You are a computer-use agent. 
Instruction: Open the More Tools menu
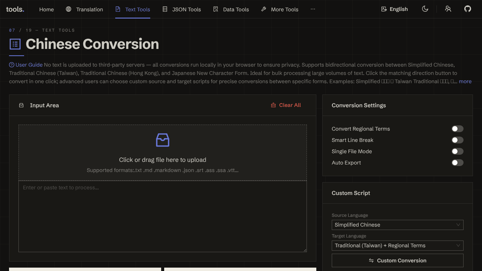coord(280,9)
